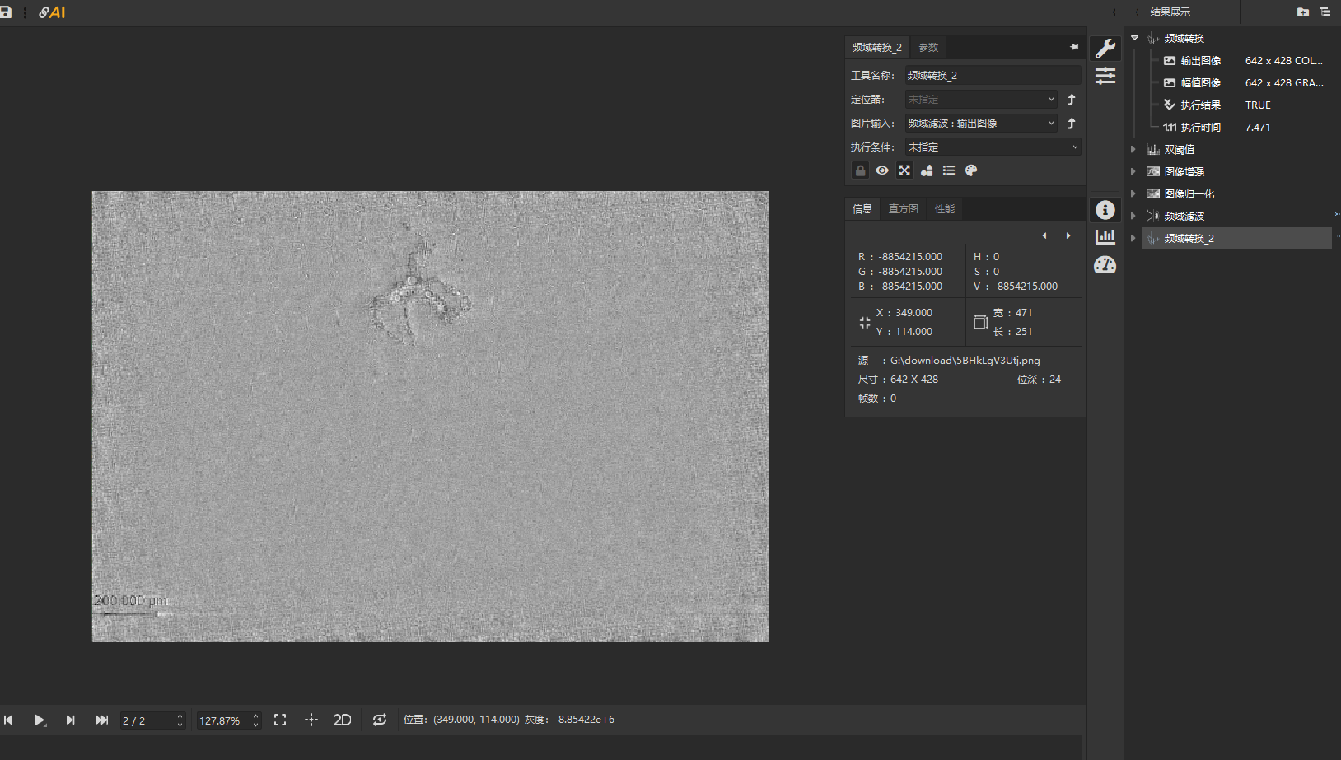Select 图像增强 in the results tree

[1184, 172]
